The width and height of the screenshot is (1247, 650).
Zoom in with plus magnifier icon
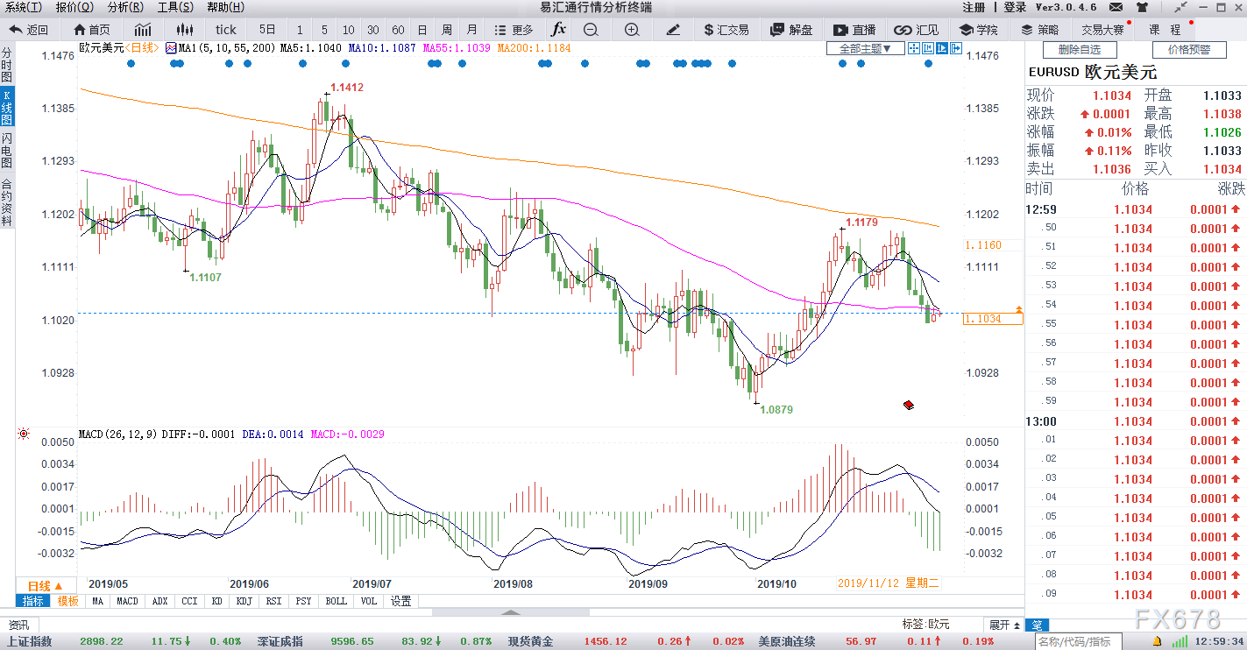(632, 29)
